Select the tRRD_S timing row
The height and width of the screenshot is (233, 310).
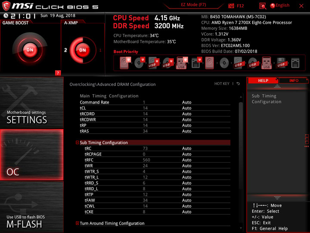(x=158, y=183)
